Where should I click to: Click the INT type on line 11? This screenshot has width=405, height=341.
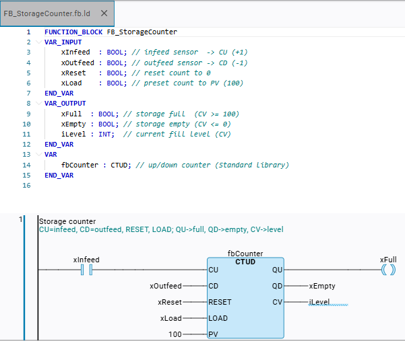[104, 134]
